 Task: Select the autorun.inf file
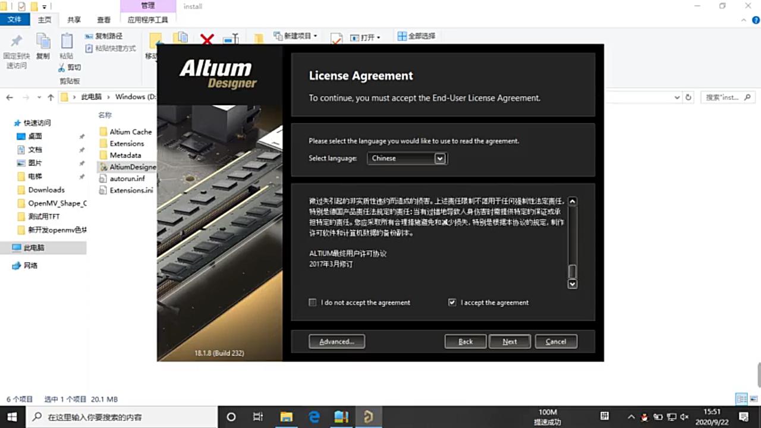click(127, 179)
